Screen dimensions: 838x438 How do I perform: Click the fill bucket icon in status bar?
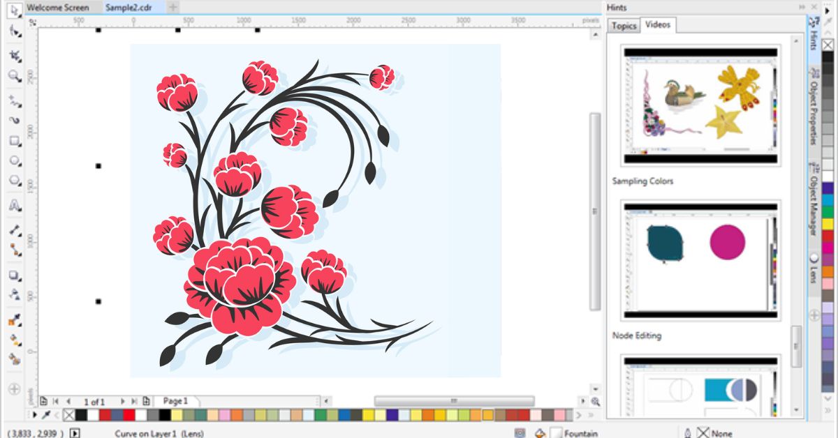tap(539, 433)
